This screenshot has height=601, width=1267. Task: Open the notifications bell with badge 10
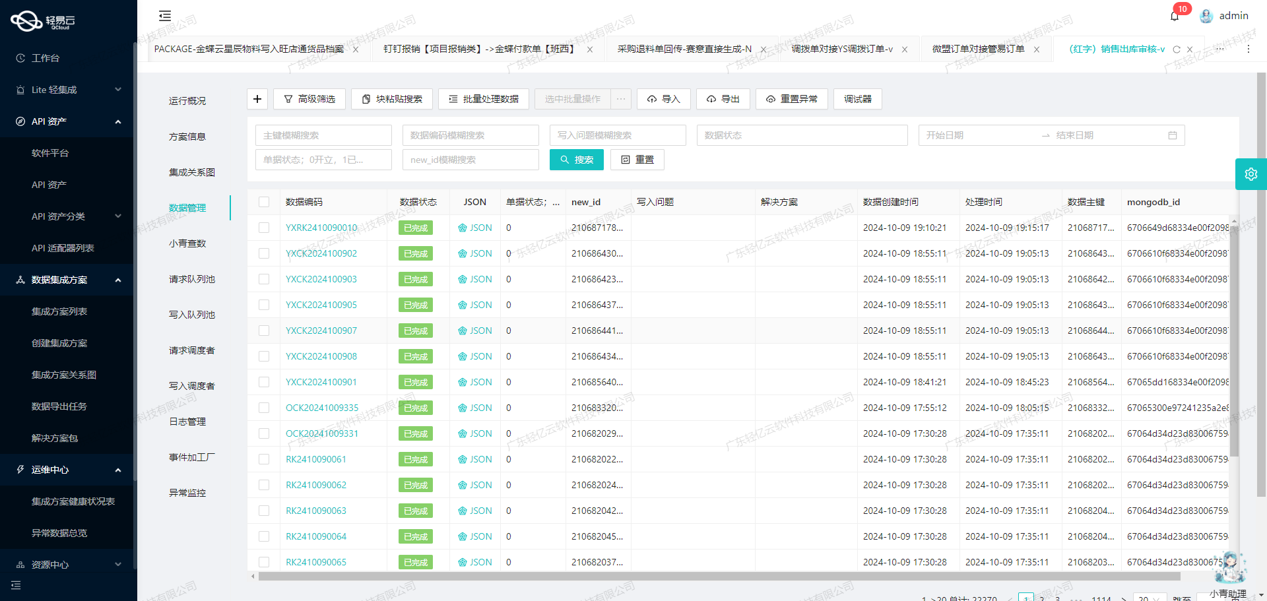coord(1175,15)
